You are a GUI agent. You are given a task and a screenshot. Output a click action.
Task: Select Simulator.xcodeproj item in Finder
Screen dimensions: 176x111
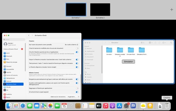tap(120, 52)
